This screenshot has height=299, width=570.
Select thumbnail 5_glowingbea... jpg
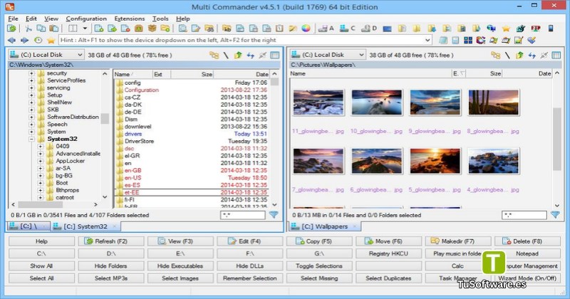(435, 169)
